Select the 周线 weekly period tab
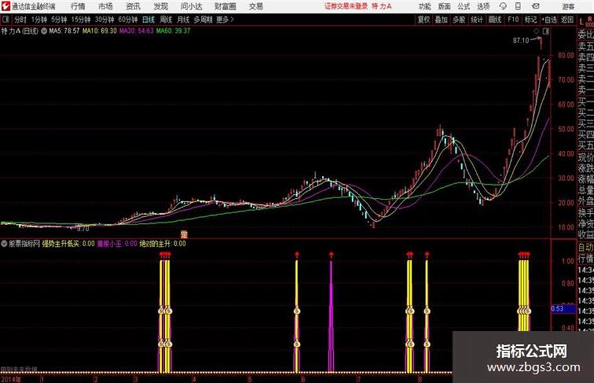 tap(166, 19)
